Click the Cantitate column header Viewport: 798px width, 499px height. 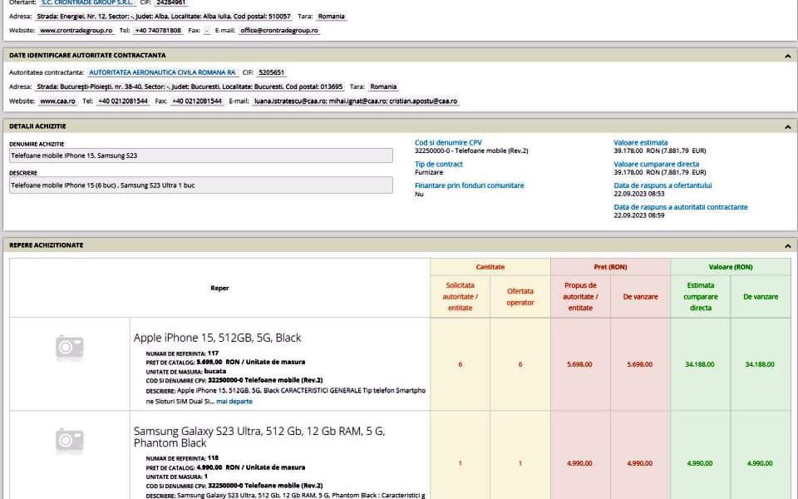point(490,267)
